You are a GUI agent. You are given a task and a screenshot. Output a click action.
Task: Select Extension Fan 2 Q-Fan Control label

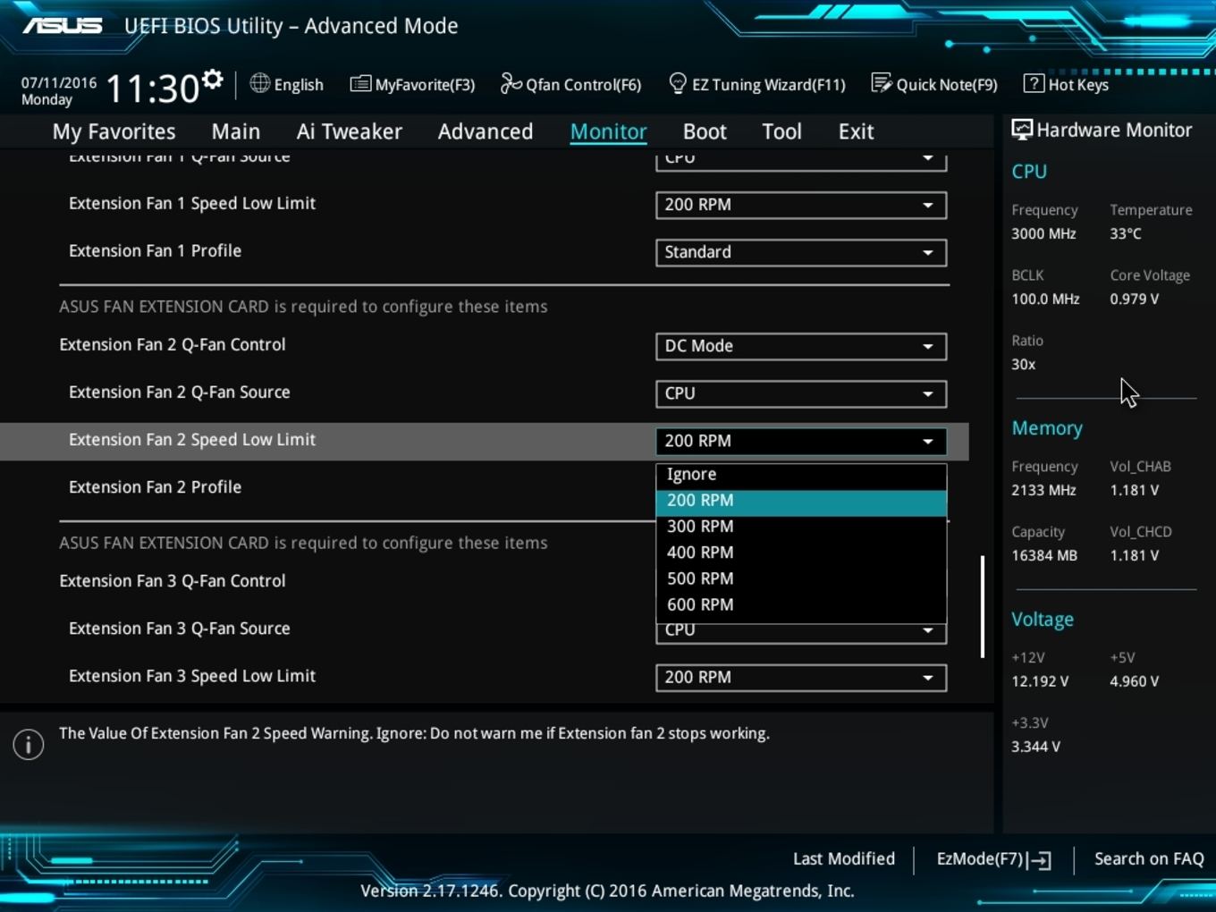click(x=173, y=345)
